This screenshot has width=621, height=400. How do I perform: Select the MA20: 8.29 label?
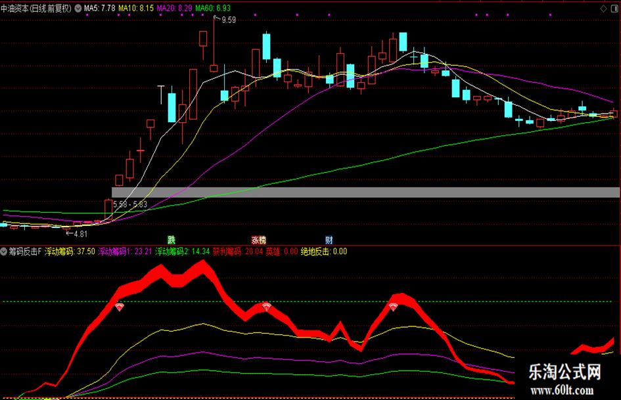174,8
